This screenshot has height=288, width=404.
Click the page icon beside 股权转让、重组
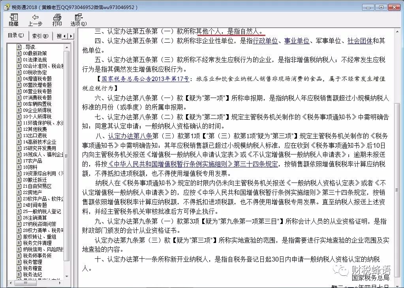point(19,236)
